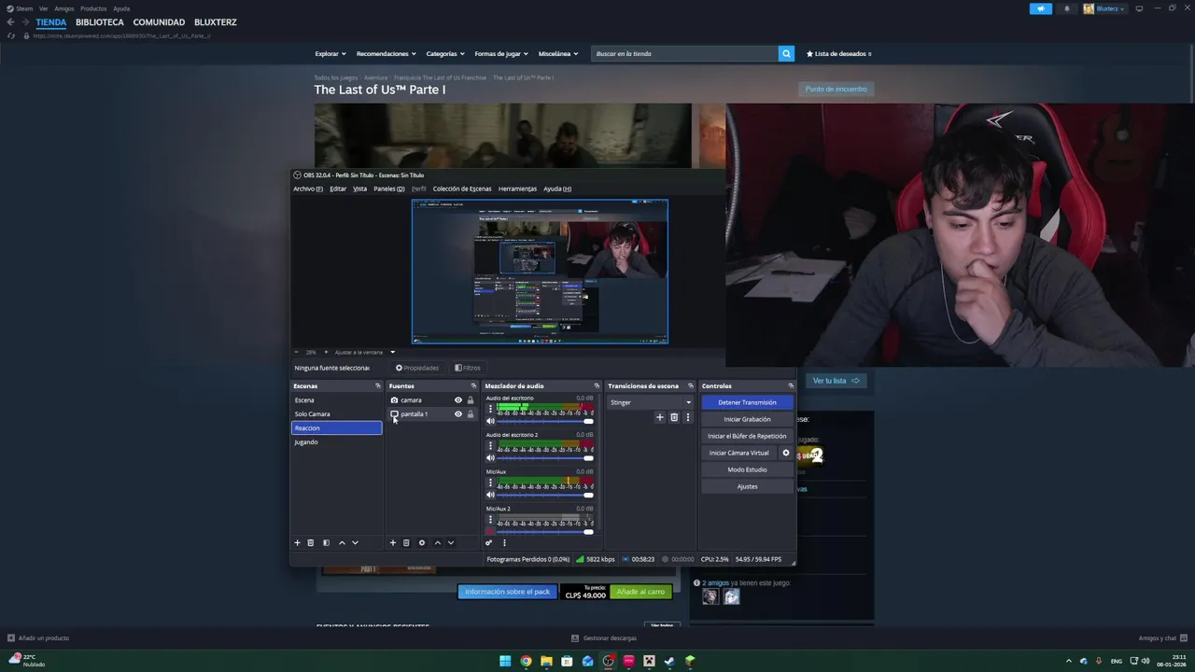Open Steam announcements megaphone button
Image resolution: width=1195 pixels, height=672 pixels.
click(1041, 8)
